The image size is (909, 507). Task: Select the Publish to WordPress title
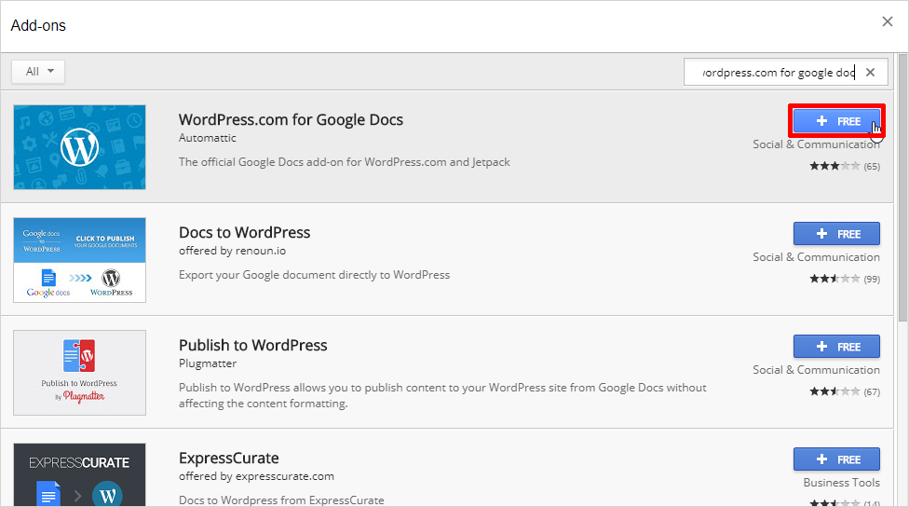(x=252, y=345)
